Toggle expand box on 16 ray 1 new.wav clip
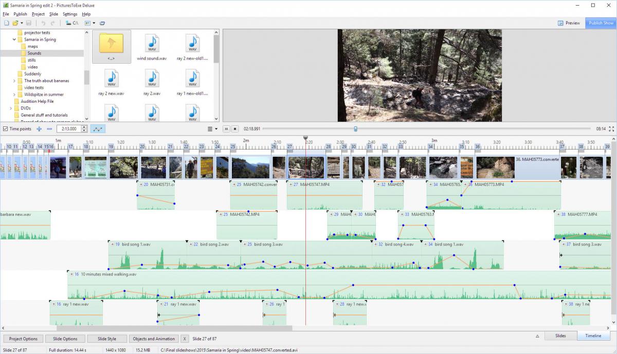This screenshot has height=354, width=617. click(x=53, y=304)
